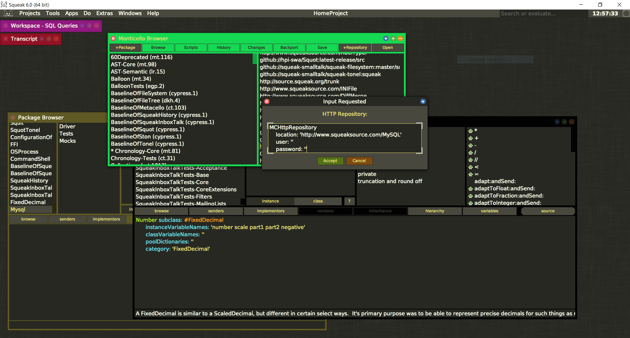Cancel the HTTP Repository dialog
630x338 pixels.
click(359, 161)
